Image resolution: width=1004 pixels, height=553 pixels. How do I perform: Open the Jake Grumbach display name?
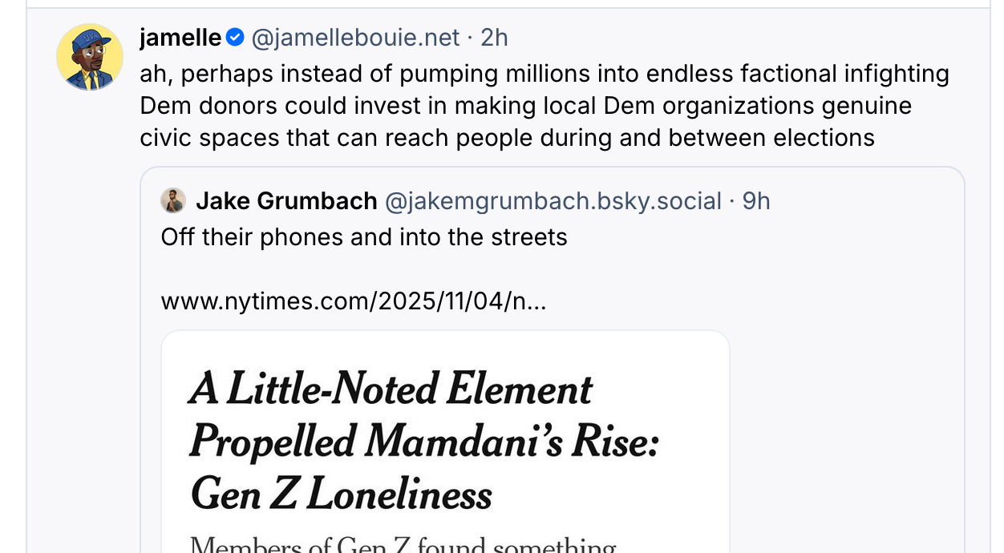point(286,200)
